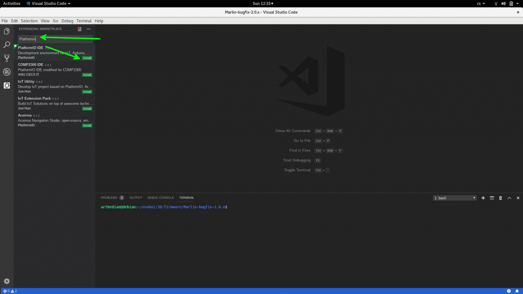Open the File menu

[5, 21]
